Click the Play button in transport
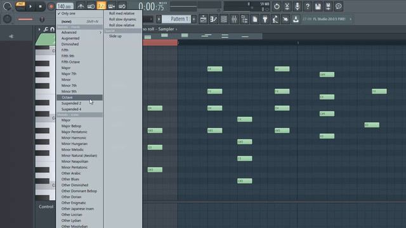This screenshot has width=406, height=228. click(x=30, y=6)
